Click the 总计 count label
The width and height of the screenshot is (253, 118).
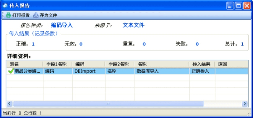[x=232, y=44]
